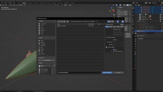163x92 pixels.
Task: Open Render menu in top bar
Action: click(x=6, y=3)
